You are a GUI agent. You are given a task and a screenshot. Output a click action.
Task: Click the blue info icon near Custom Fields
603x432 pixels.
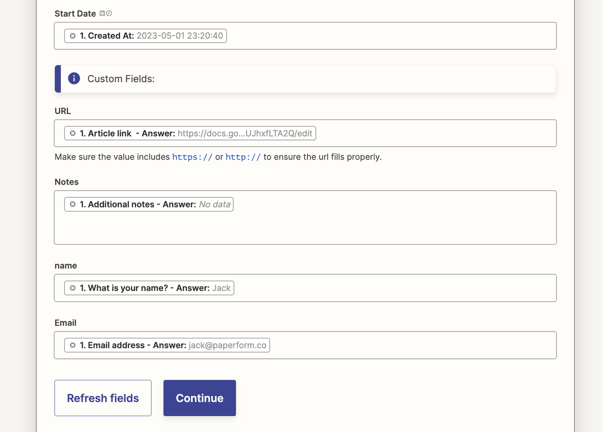pyautogui.click(x=74, y=78)
